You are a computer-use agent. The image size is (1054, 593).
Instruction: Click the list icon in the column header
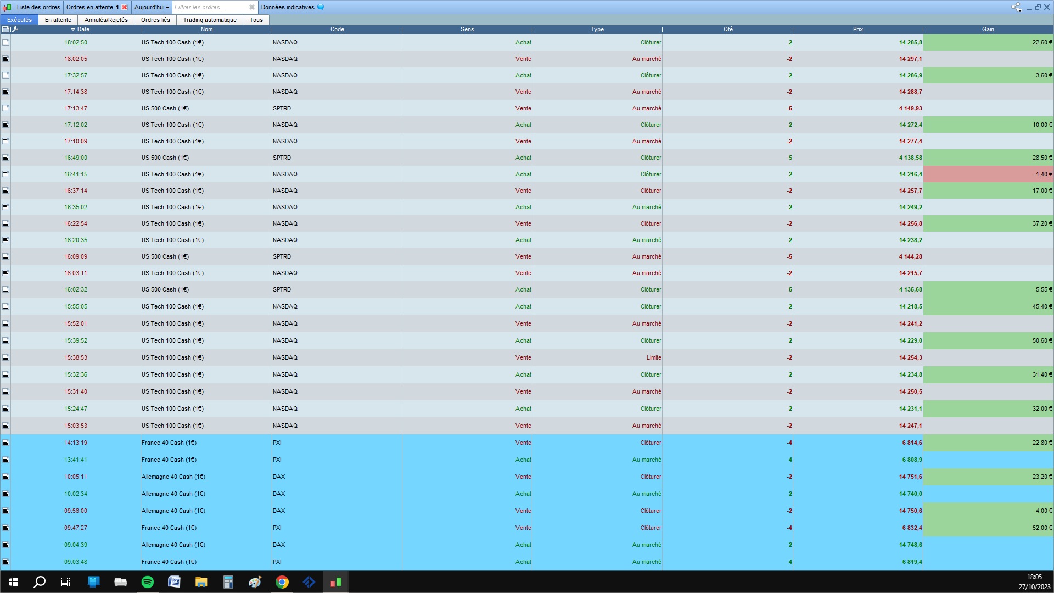tap(6, 30)
